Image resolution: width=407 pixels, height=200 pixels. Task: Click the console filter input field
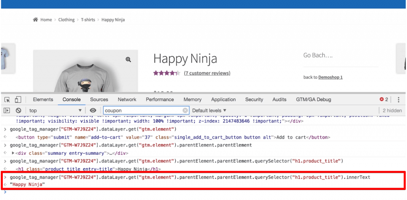click(x=146, y=111)
